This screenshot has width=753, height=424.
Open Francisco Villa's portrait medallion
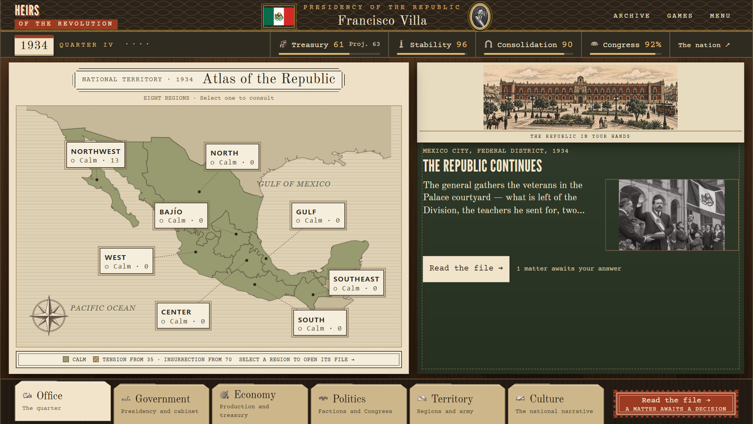480,16
